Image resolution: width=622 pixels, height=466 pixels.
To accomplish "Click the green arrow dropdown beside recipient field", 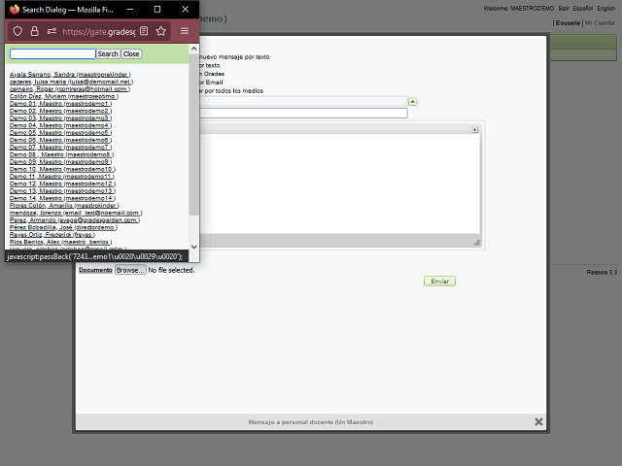I will coord(412,102).
